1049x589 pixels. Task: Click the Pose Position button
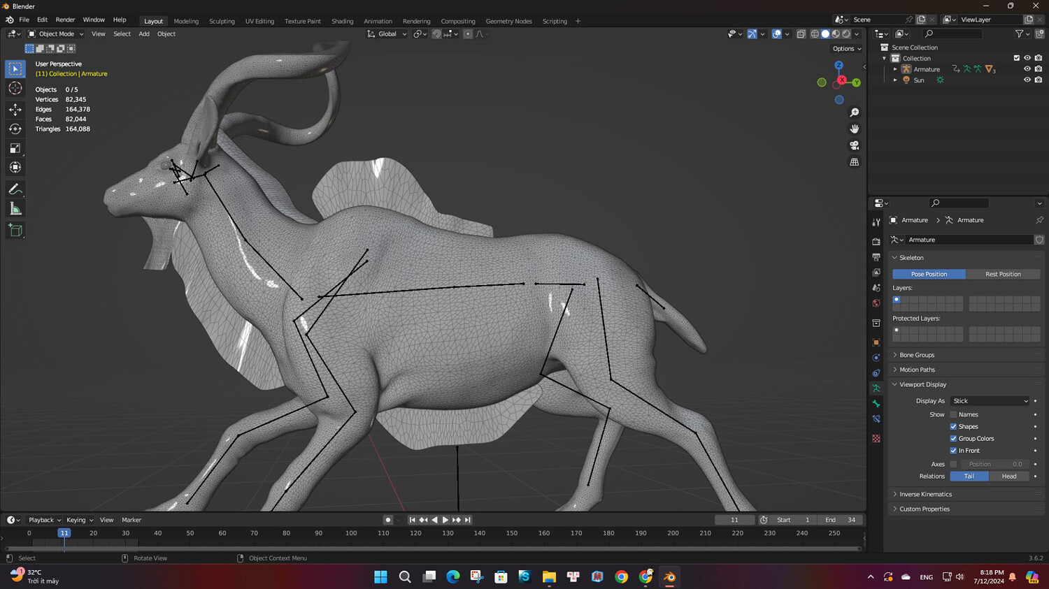[929, 275]
